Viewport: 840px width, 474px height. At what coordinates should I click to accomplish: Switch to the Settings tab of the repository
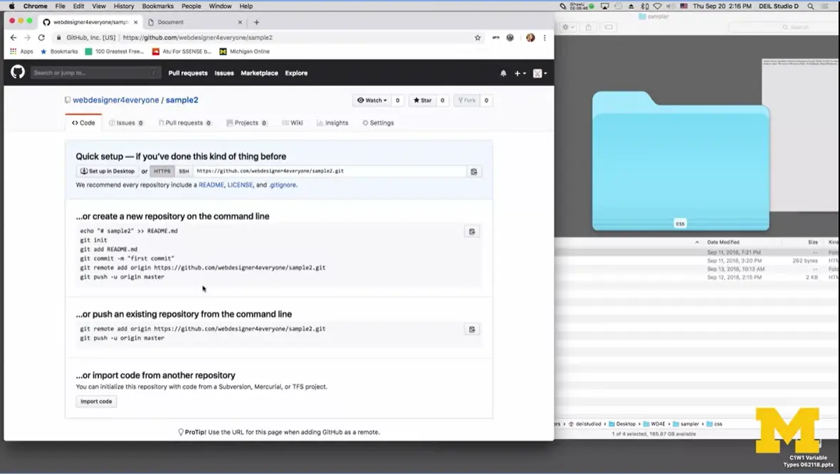(378, 122)
